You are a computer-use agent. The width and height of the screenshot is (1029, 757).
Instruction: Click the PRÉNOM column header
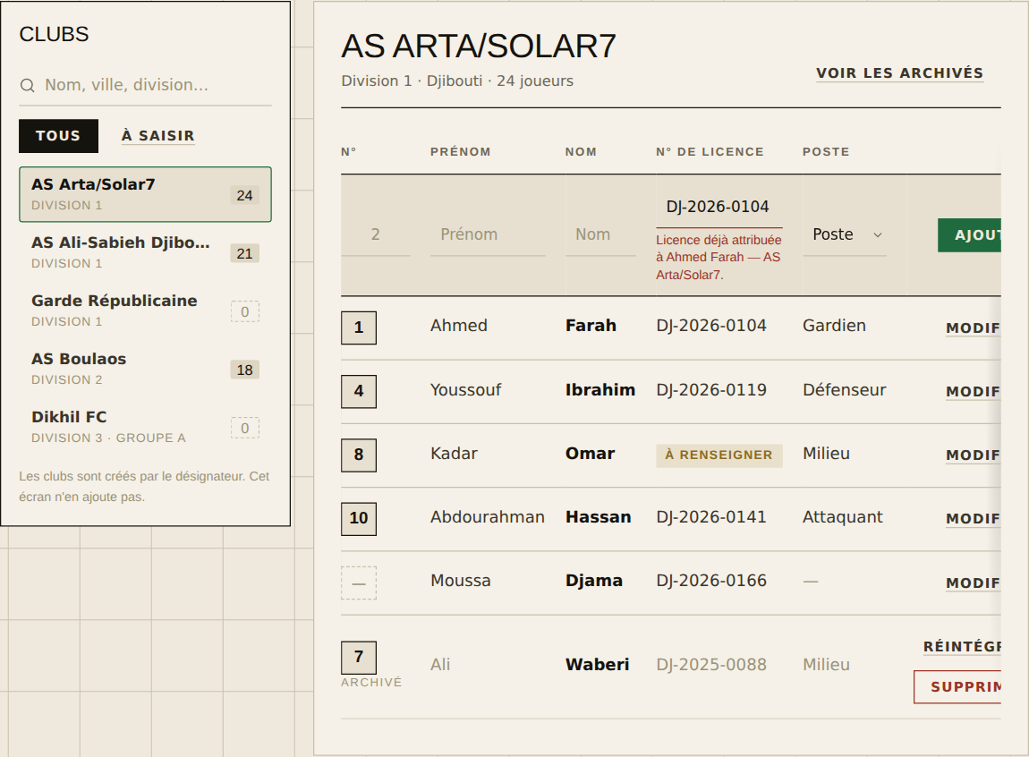461,152
